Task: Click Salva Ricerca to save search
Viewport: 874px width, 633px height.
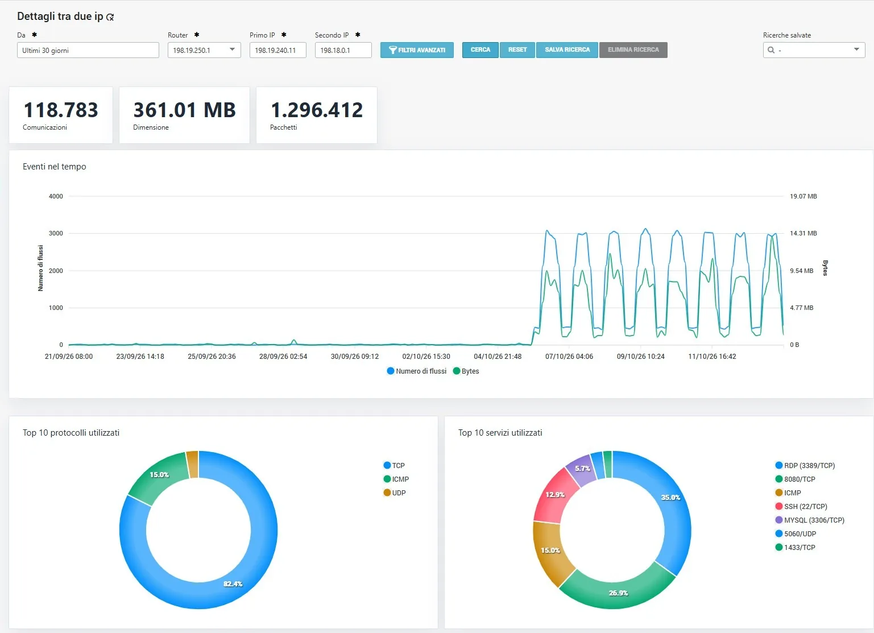Action: click(x=567, y=50)
